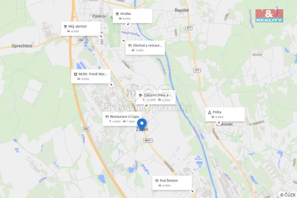Screen dimensions: 297x198
Task: Click the post office icon beside Pošta
Action: coord(209,112)
